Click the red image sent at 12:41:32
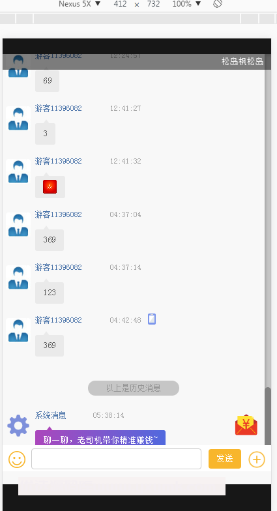 [x=50, y=186]
